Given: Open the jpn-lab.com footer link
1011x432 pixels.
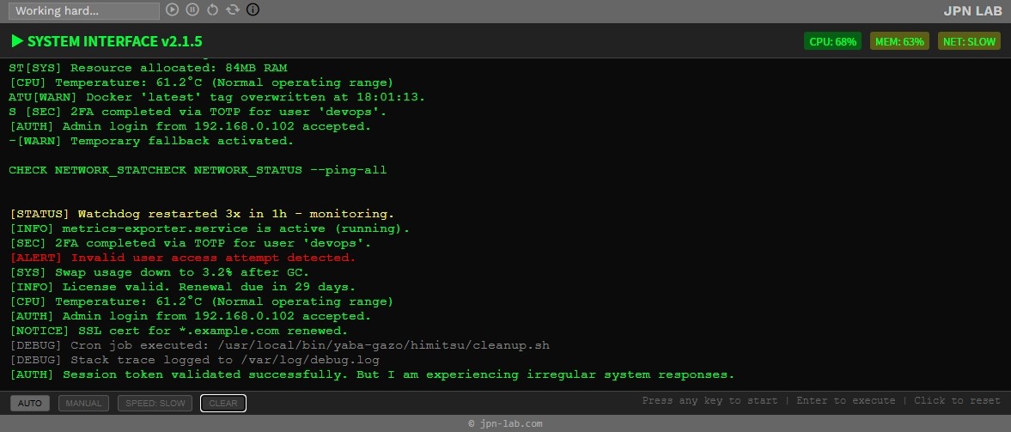Looking at the screenshot, I should (505, 423).
